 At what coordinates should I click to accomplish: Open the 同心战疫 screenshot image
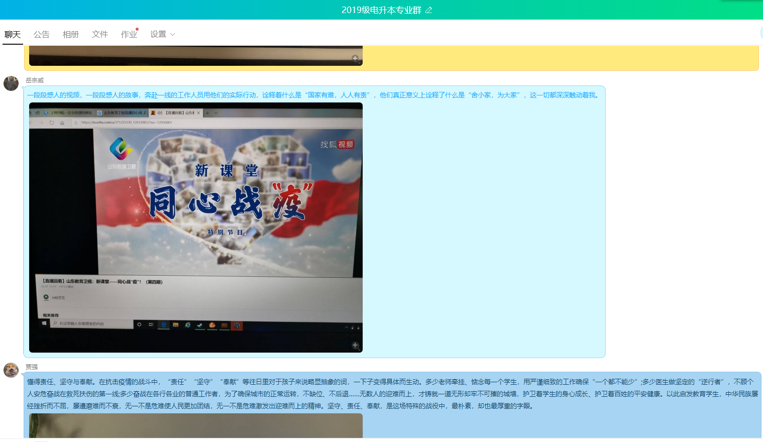(195, 227)
